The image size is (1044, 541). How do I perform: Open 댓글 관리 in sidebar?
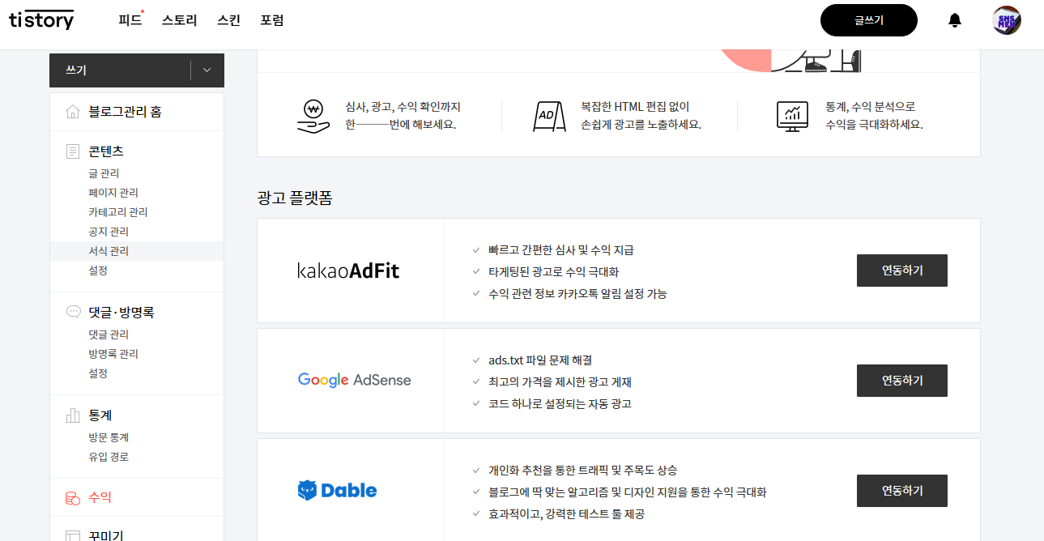tap(109, 334)
